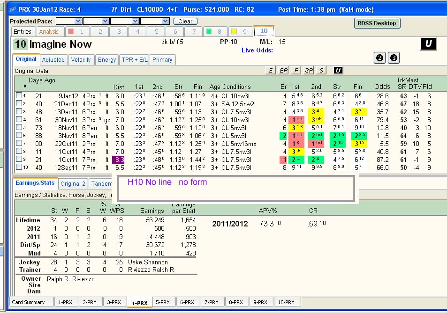Click the horse name Imagine Now
Image resolution: width=447 pixels, height=313 pixels.
pyautogui.click(x=61, y=44)
